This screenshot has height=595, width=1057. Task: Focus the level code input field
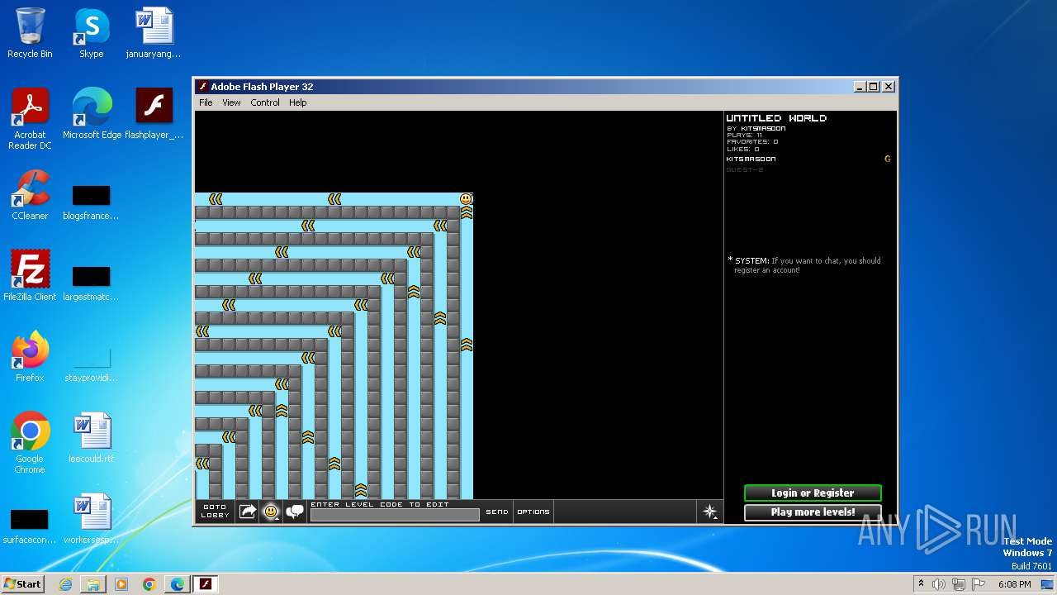pos(395,515)
